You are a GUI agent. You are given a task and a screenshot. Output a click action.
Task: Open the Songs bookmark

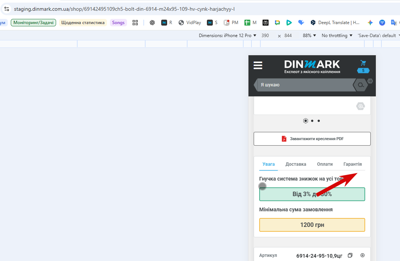click(x=118, y=23)
